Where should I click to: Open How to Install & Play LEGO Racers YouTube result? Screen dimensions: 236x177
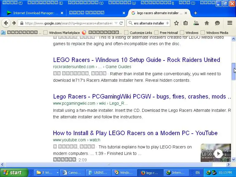pyautogui.click(x=135, y=133)
